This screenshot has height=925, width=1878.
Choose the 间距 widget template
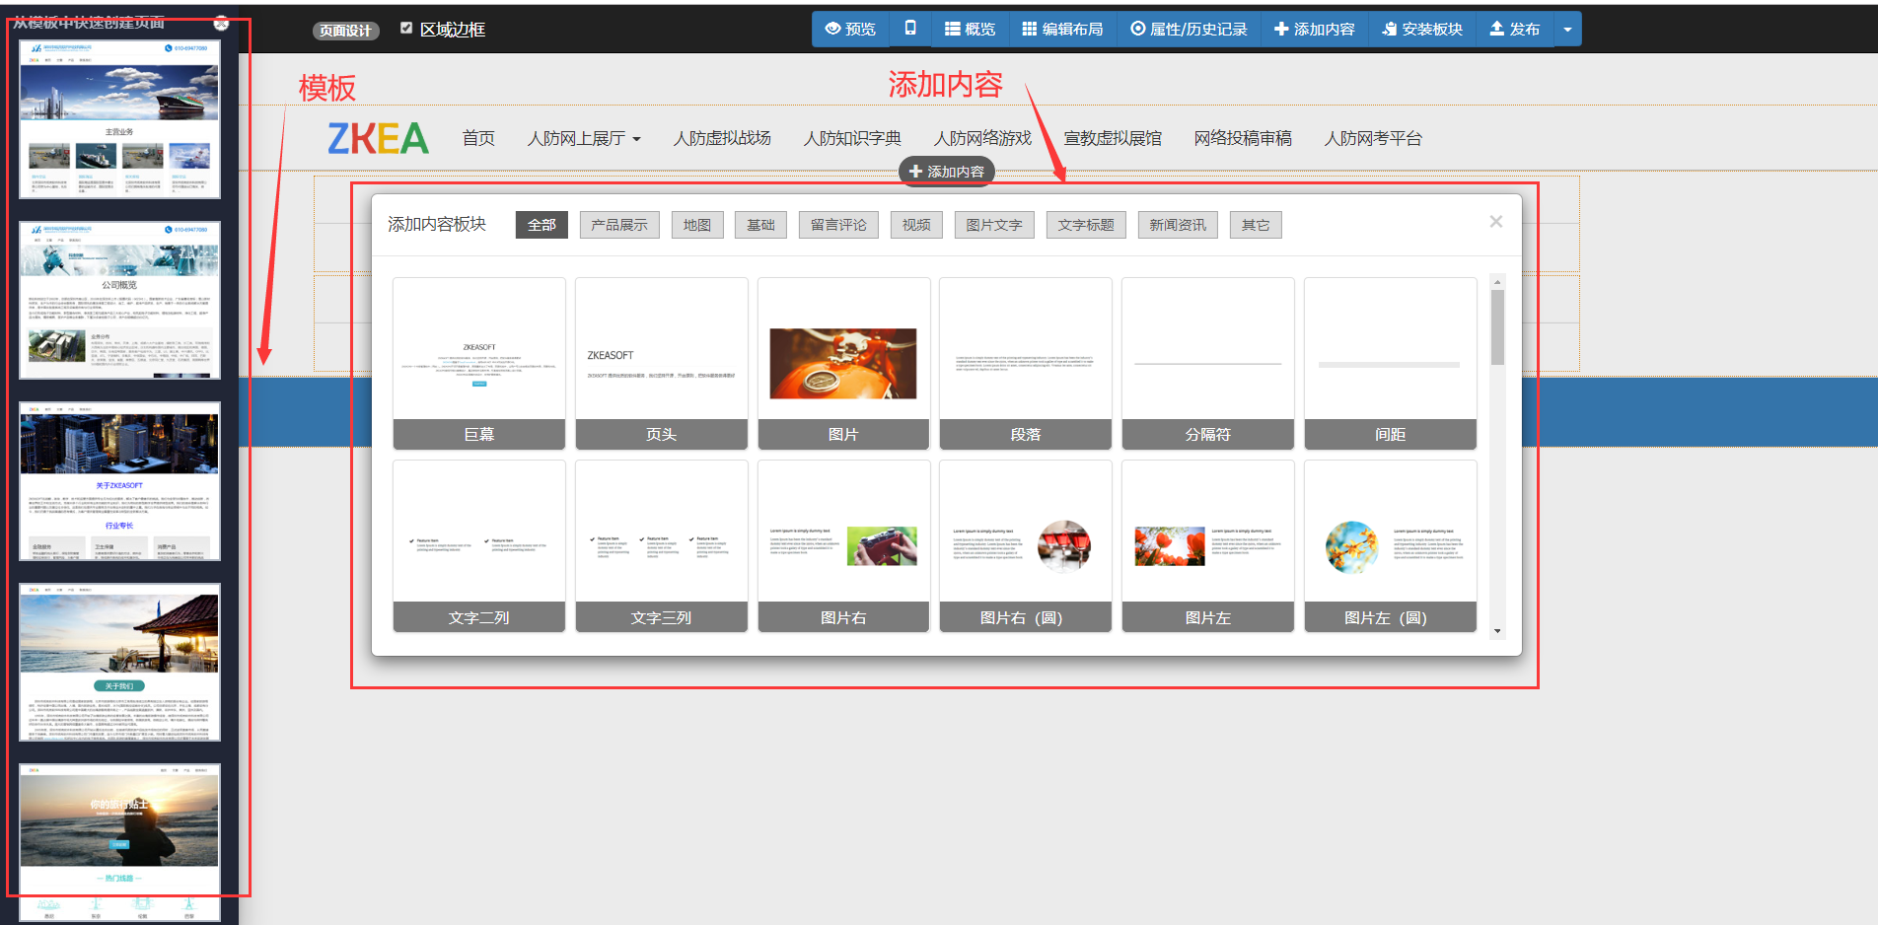click(1391, 364)
